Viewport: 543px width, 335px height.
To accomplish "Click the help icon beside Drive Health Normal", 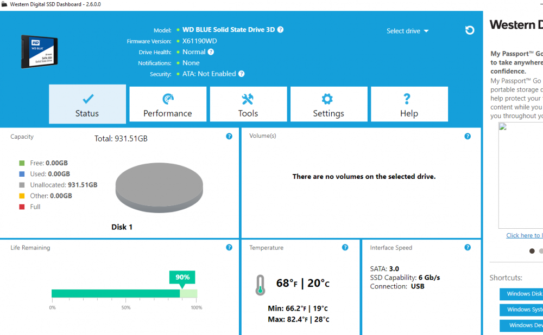I will click(211, 52).
